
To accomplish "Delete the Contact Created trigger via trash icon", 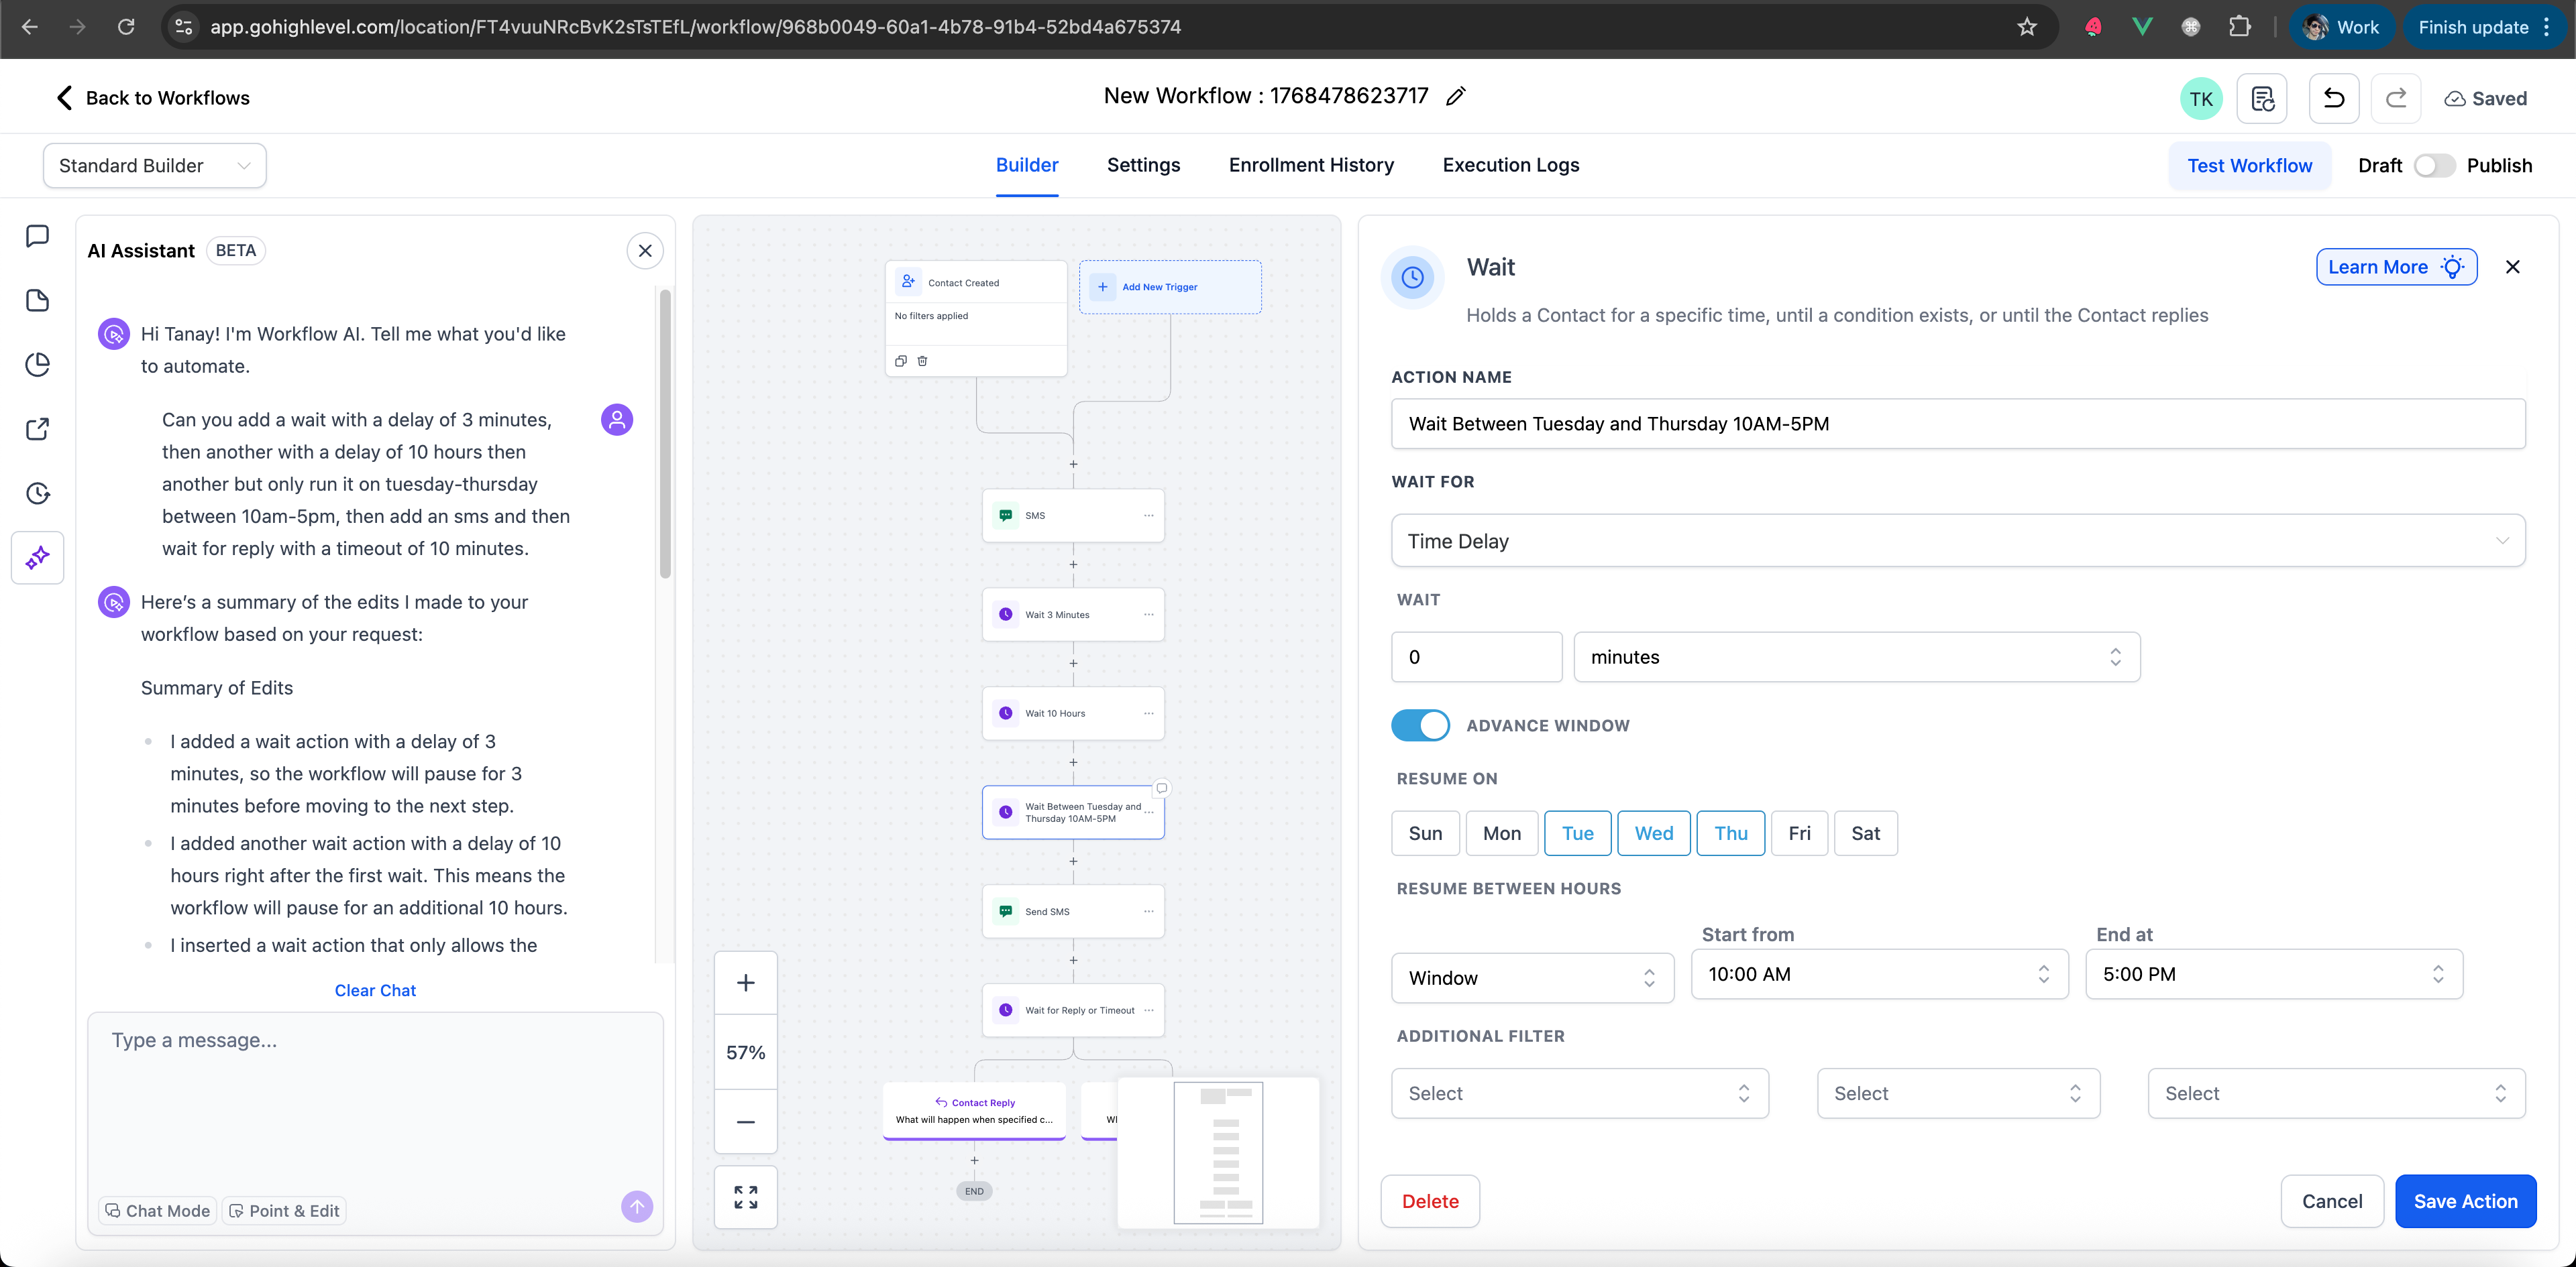I will point(922,361).
